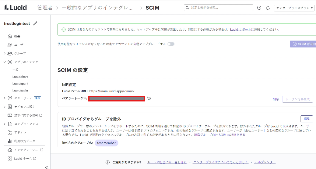The width and height of the screenshot is (316, 169).
Task: Click the 利用状況データ bar chart icon
Action: coord(10,141)
